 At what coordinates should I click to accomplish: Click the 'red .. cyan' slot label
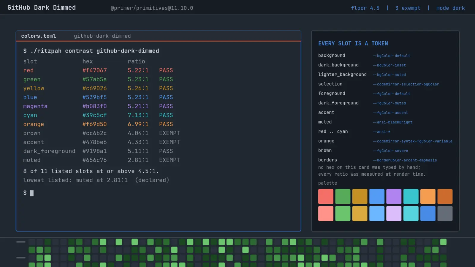coord(333,131)
